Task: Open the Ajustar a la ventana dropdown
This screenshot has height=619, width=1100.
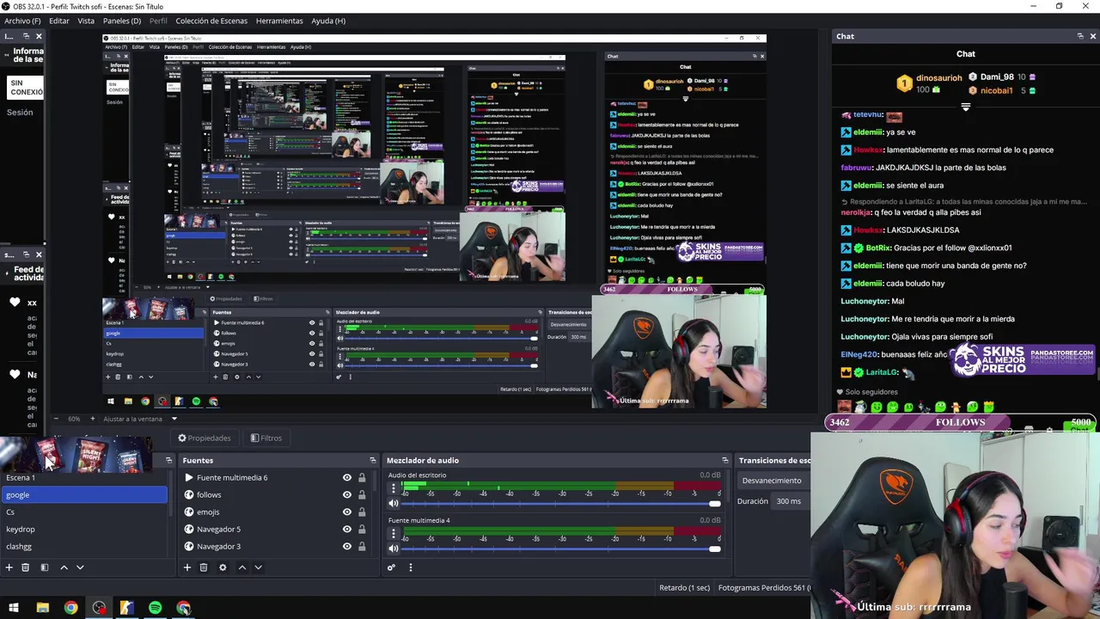Action: pos(139,419)
